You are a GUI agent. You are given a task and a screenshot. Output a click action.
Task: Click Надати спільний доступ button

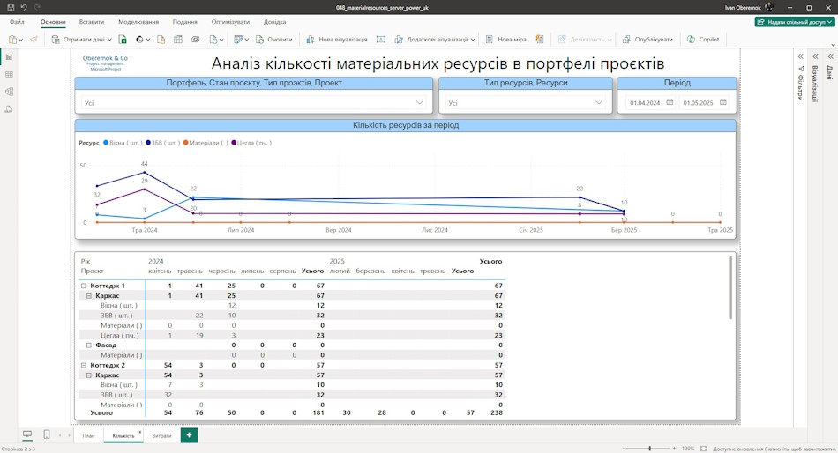795,22
